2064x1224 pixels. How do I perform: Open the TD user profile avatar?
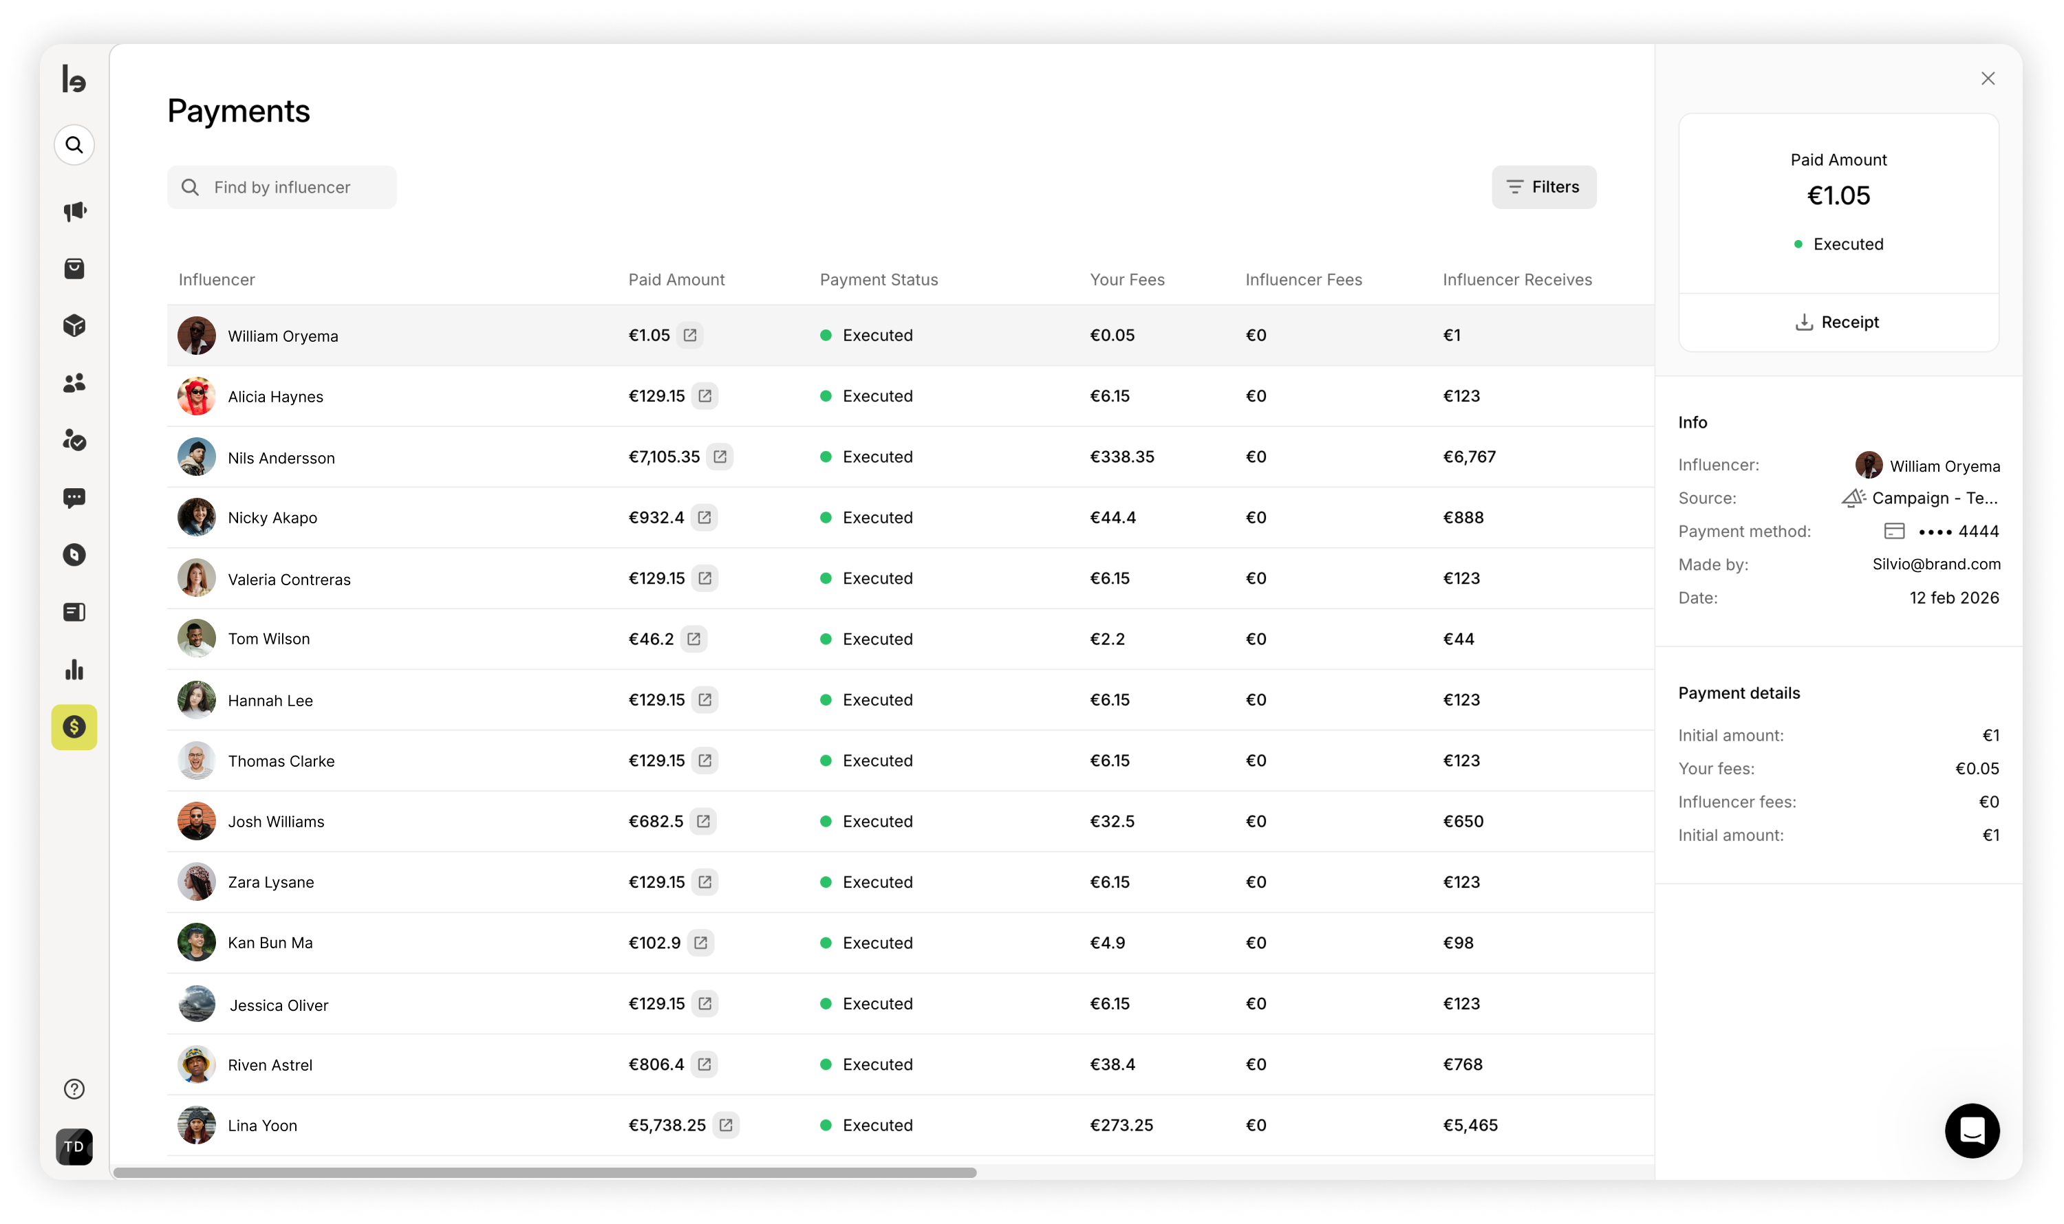74,1146
